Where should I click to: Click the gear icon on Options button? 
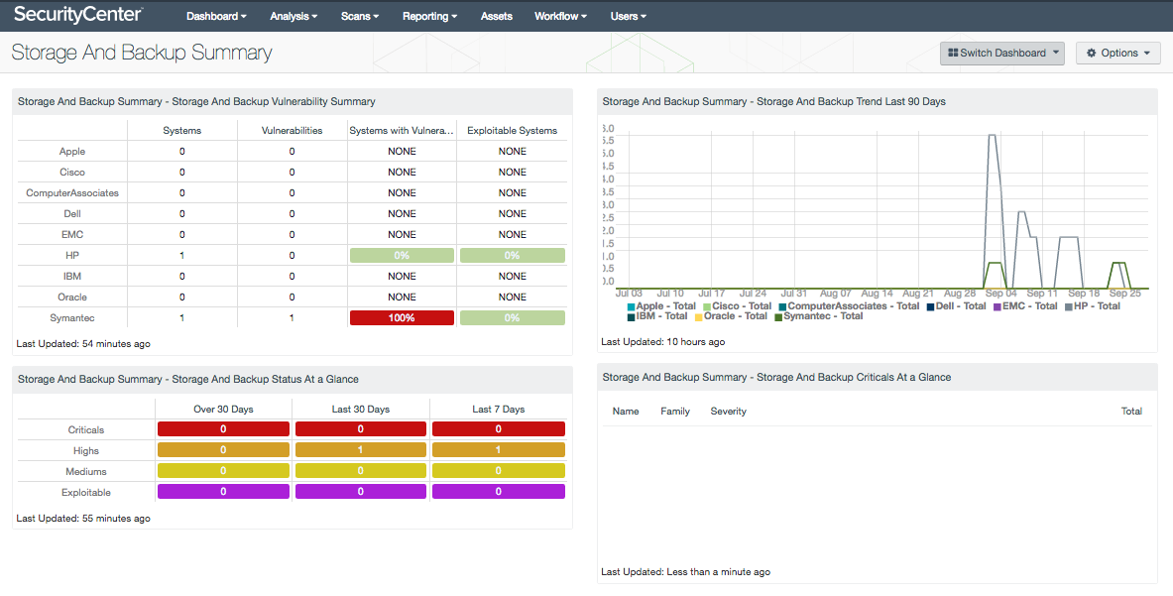click(1092, 54)
